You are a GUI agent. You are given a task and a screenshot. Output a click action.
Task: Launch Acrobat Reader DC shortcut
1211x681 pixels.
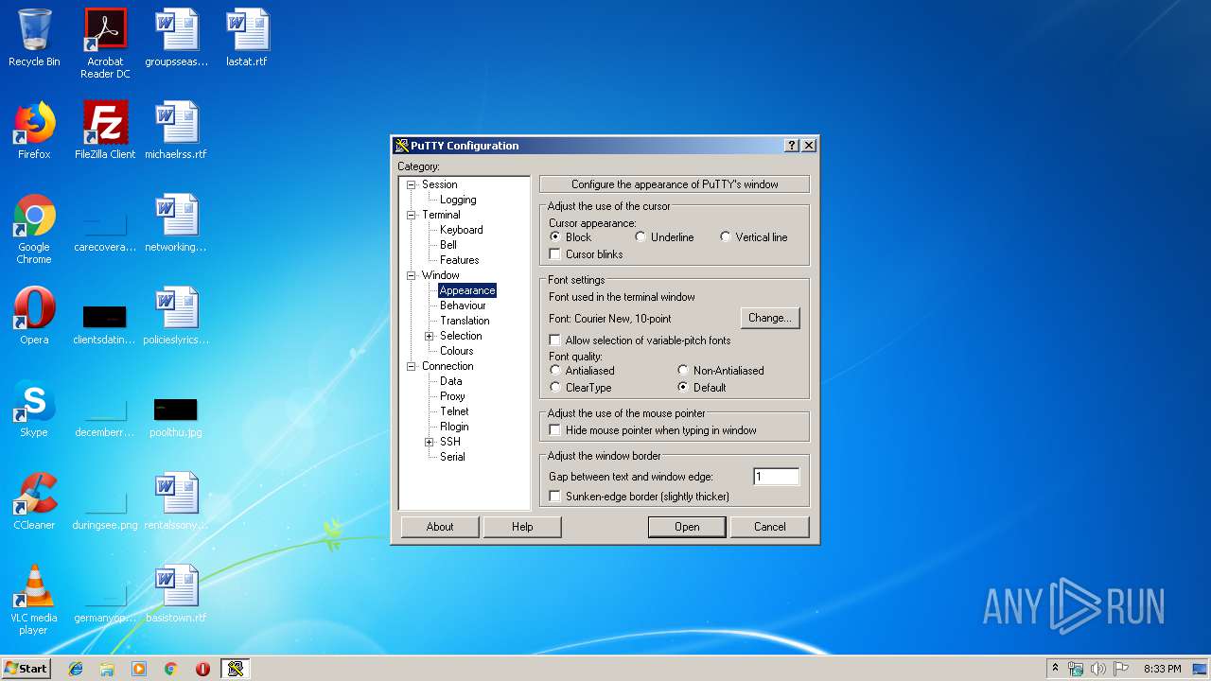click(x=105, y=43)
